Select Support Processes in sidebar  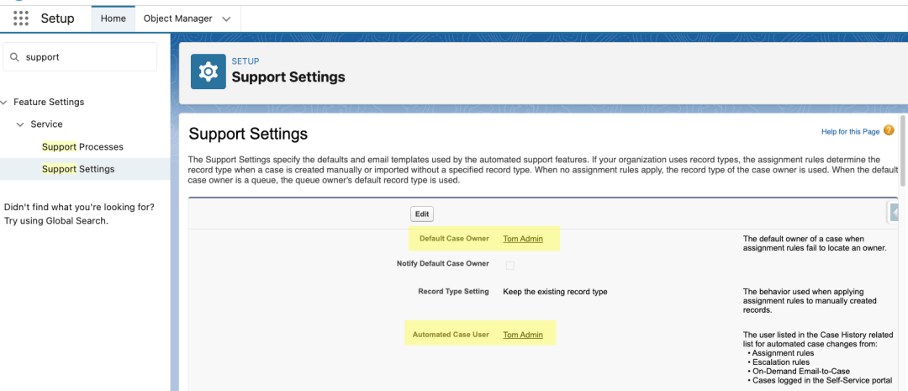[82, 147]
